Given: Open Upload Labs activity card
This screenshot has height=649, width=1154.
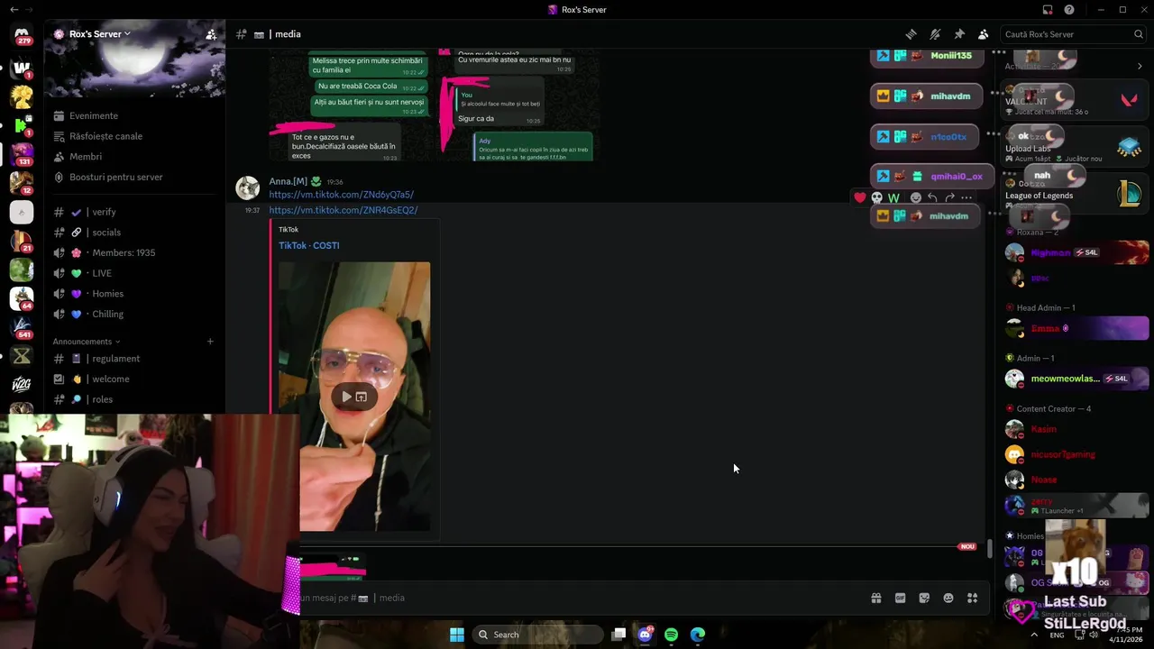Looking at the screenshot, I should (1073, 148).
